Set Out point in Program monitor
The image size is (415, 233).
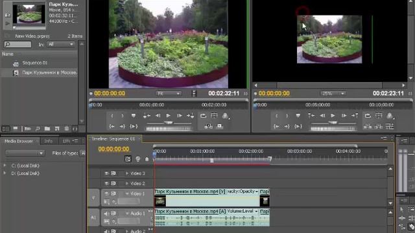pyautogui.click(x=287, y=116)
